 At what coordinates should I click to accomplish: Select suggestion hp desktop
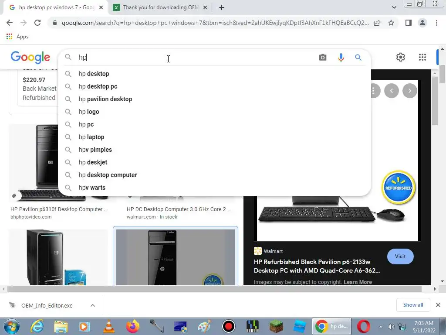pos(214,74)
